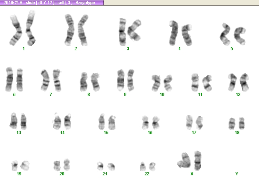Screen dimensions: 259x196
Task: Select the right X chromosome image
Action: 198,161
